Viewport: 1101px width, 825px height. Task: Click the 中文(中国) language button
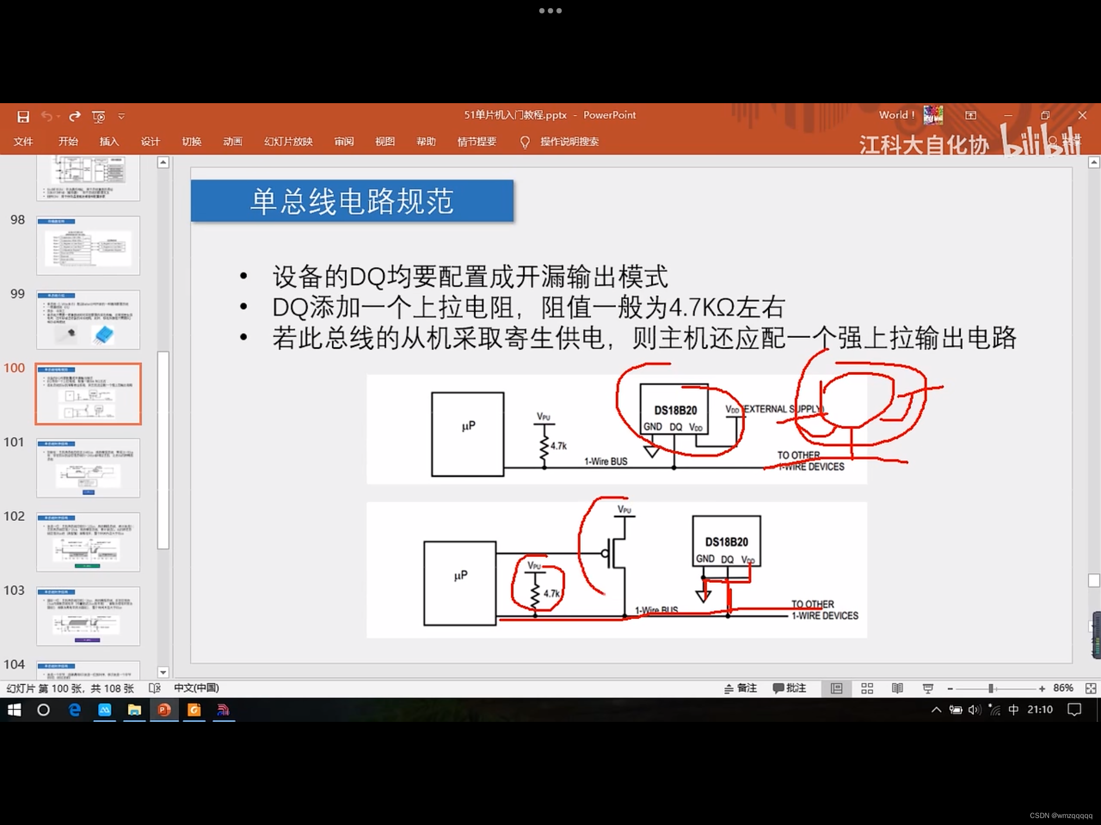pos(196,688)
